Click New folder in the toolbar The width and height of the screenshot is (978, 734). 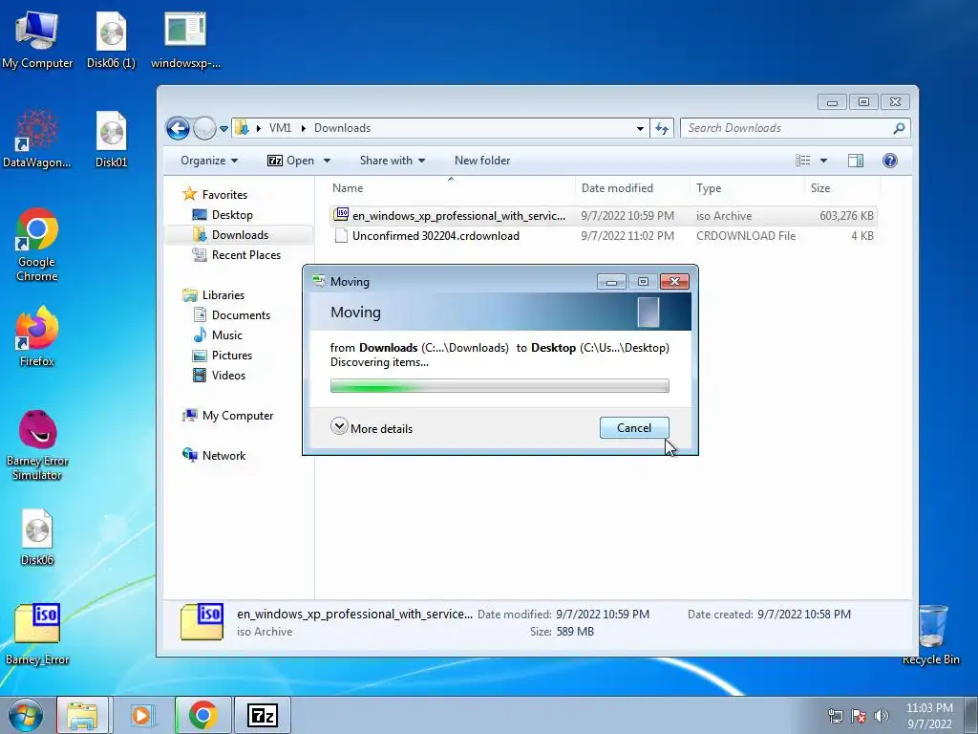click(x=482, y=161)
